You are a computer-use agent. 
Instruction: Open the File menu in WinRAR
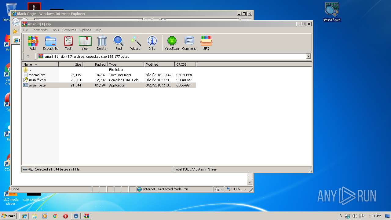coord(25,30)
